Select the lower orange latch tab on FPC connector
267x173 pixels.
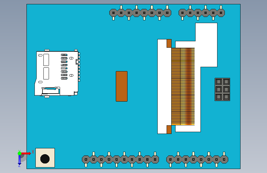169,130
